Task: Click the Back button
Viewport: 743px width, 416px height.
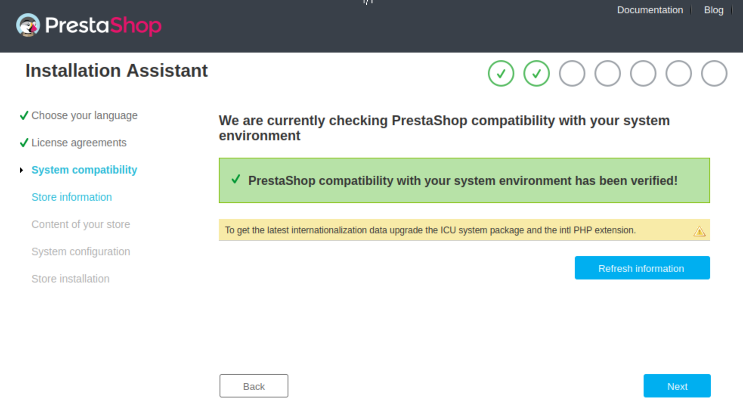Action: pyautogui.click(x=254, y=386)
